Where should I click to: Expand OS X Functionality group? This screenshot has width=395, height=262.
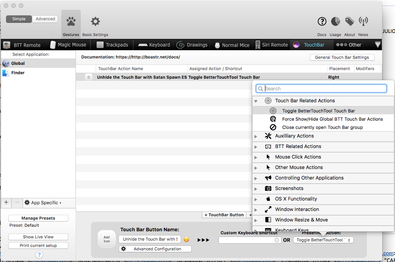tap(256, 199)
